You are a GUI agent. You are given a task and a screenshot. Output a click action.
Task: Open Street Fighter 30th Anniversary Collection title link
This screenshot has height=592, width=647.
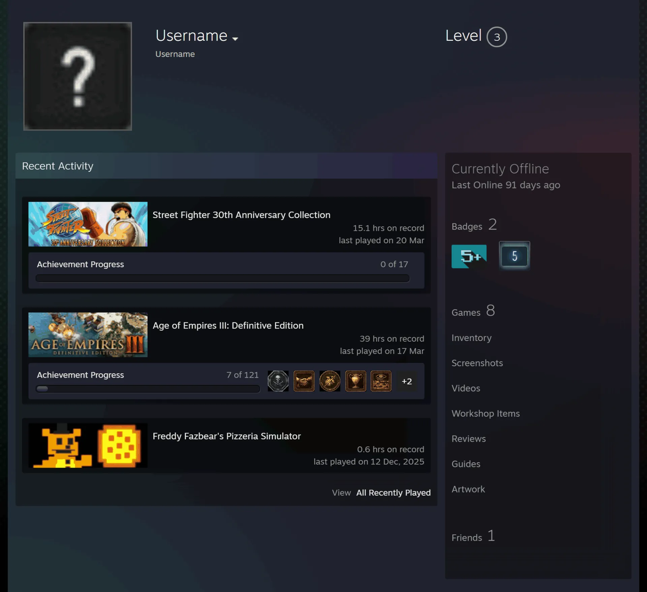click(x=241, y=215)
